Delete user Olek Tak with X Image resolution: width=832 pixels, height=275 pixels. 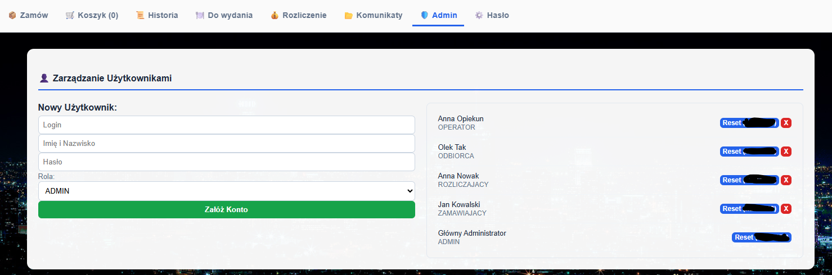[x=786, y=152]
